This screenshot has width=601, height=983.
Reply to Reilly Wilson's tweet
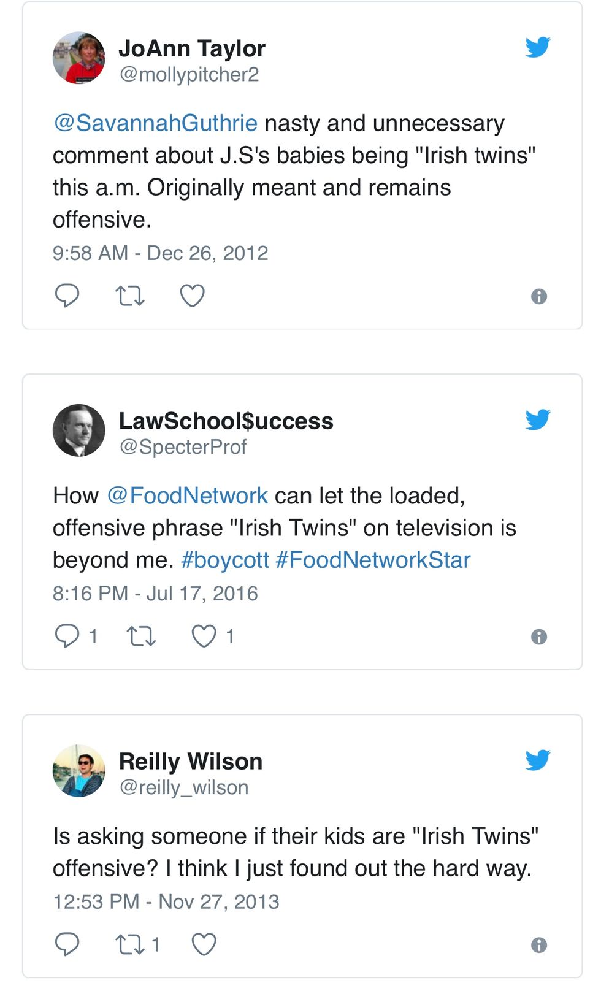67,944
